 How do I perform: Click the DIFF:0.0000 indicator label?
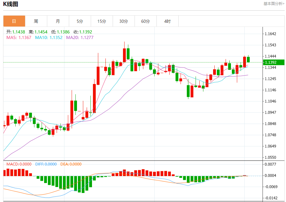[x=46, y=164]
